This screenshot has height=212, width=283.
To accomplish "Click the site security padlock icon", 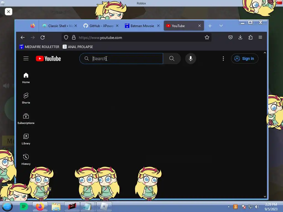I will [x=74, y=37].
